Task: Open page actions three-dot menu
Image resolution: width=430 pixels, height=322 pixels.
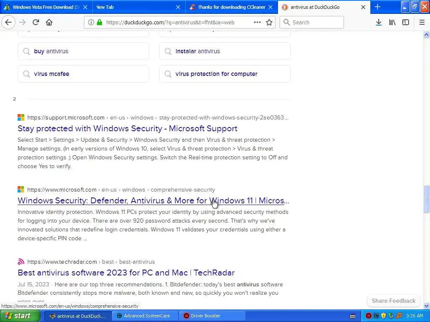Action: pyautogui.click(x=257, y=22)
